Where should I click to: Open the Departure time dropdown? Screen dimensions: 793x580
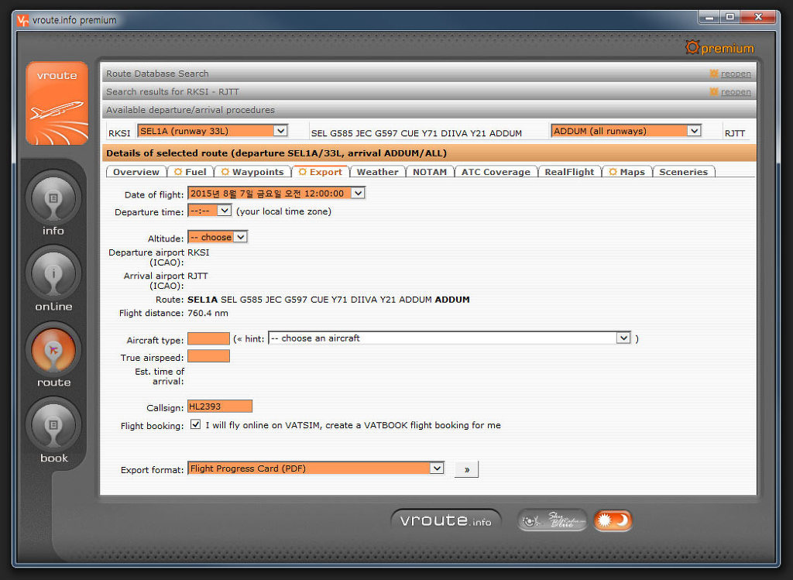pos(209,211)
